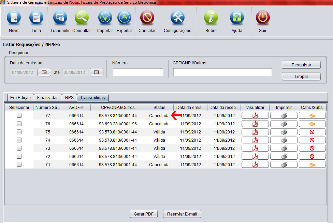Cancel valid note 73

[312, 148]
